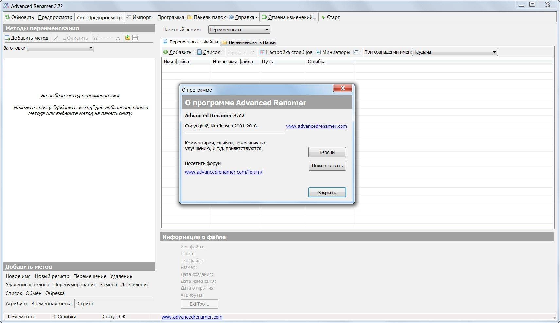This screenshot has width=560, height=323.
Task: Switch to the Переименовать Папки tab
Action: (249, 42)
